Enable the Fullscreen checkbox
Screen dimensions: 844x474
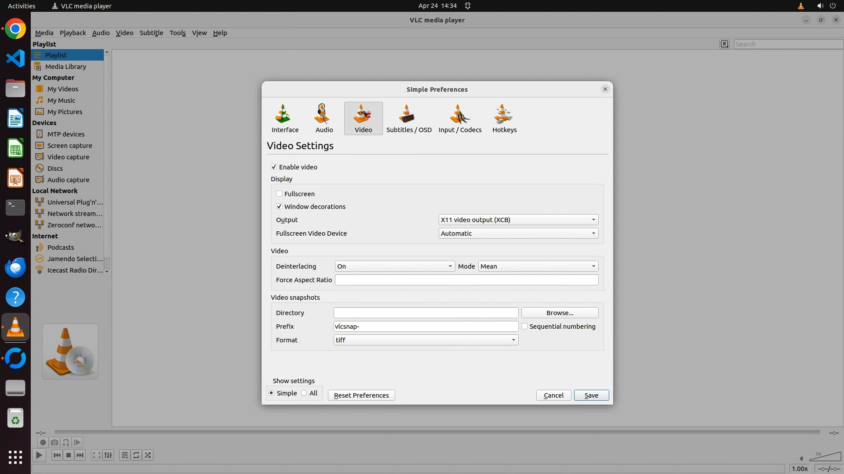click(x=279, y=194)
